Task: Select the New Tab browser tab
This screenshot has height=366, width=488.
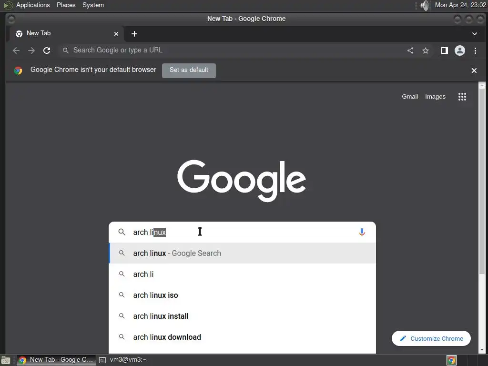Action: click(x=67, y=34)
